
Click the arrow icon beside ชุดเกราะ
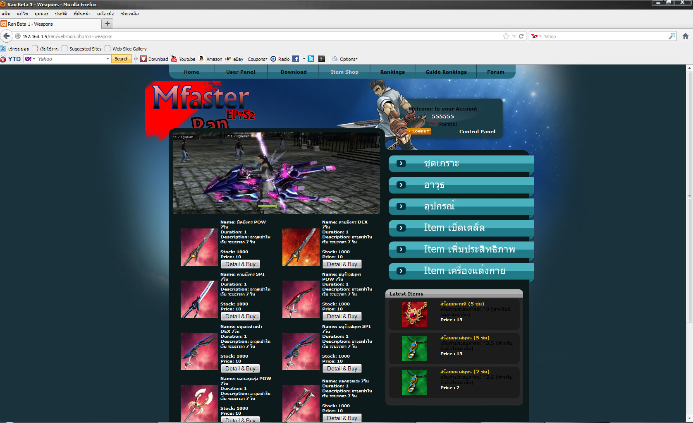pyautogui.click(x=401, y=163)
